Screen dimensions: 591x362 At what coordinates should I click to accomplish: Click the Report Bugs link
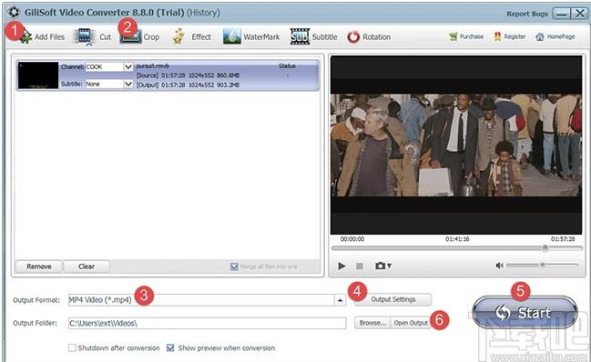point(527,14)
